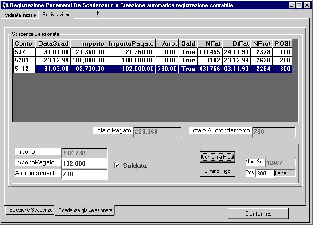Click NFat cell 431766

click(210, 69)
